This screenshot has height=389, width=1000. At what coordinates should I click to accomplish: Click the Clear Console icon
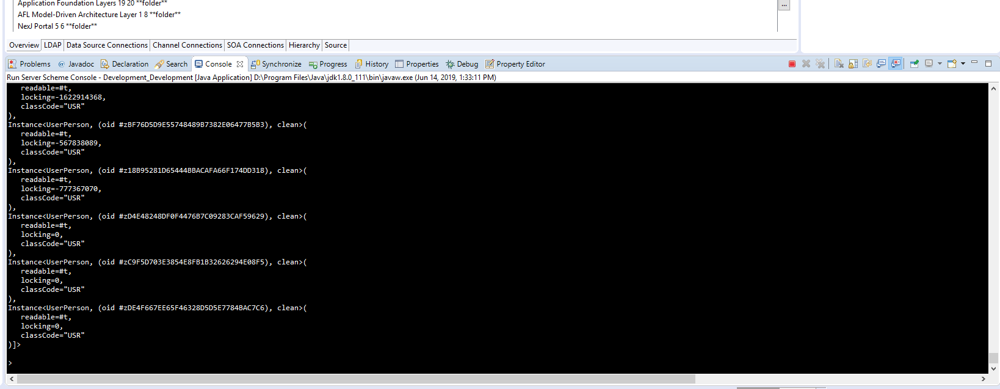pos(839,64)
